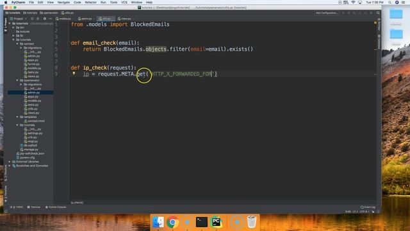This screenshot has width=410, height=231.
Task: Select utils.py in spamenator folder
Action: point(31,108)
